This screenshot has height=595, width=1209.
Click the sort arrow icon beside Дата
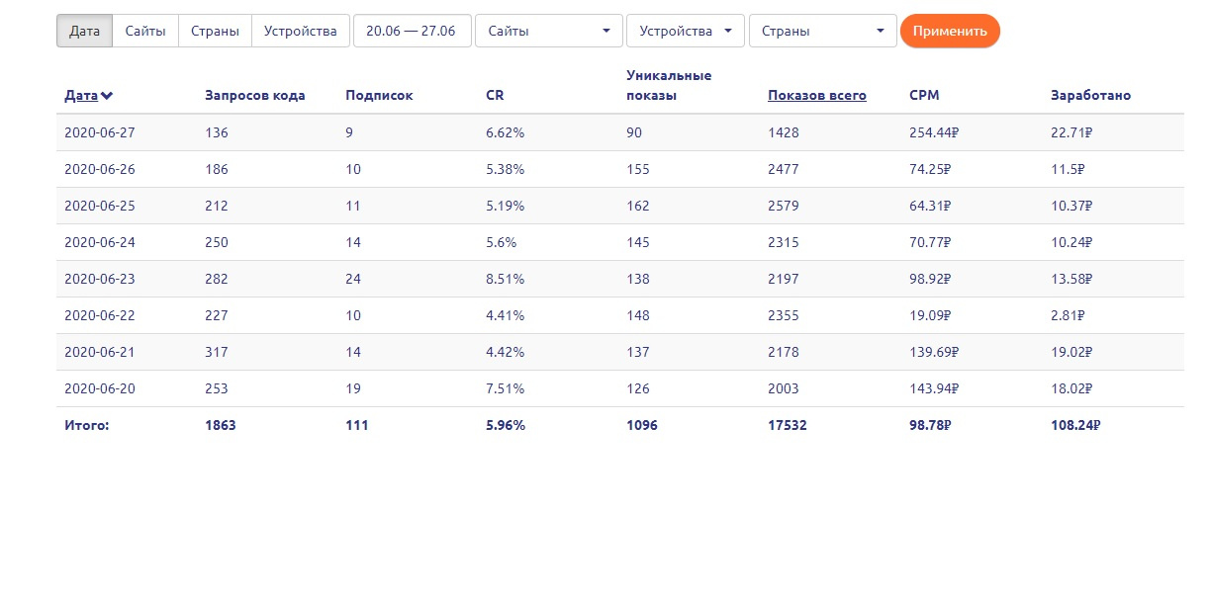(x=107, y=96)
